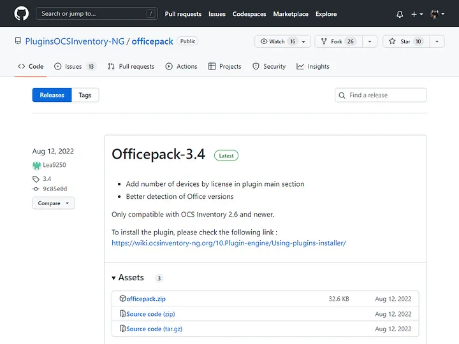Download officepack.zip
459x344 pixels.
point(146,299)
